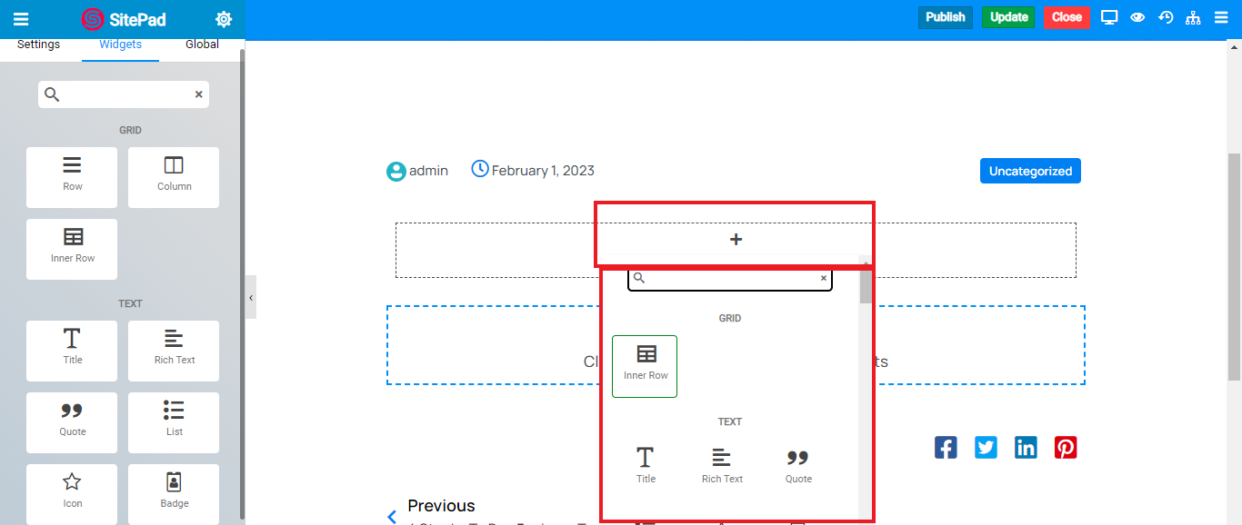Switch to the Settings tab

click(x=39, y=45)
